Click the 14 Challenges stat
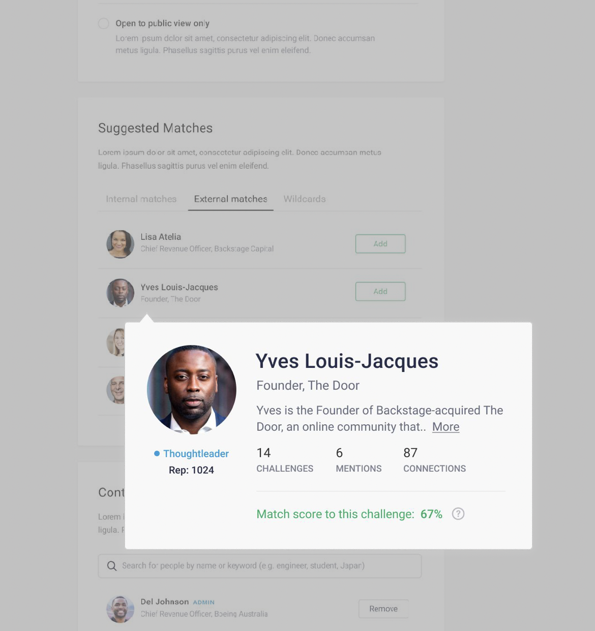The image size is (595, 631). click(285, 460)
